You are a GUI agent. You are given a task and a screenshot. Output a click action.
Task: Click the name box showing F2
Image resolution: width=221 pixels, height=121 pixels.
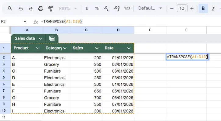coord(11,22)
